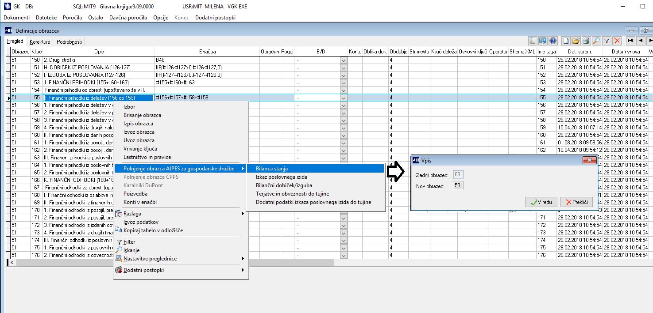Open Lastništvo in pravice menu entry
This screenshot has height=313, width=653.
(181, 157)
